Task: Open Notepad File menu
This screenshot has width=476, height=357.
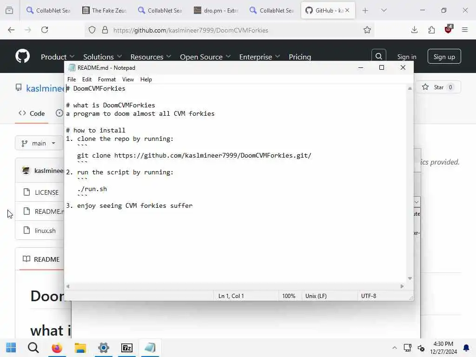Action: point(72,79)
